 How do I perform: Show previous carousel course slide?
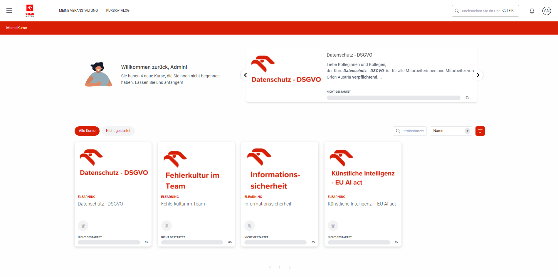click(245, 75)
